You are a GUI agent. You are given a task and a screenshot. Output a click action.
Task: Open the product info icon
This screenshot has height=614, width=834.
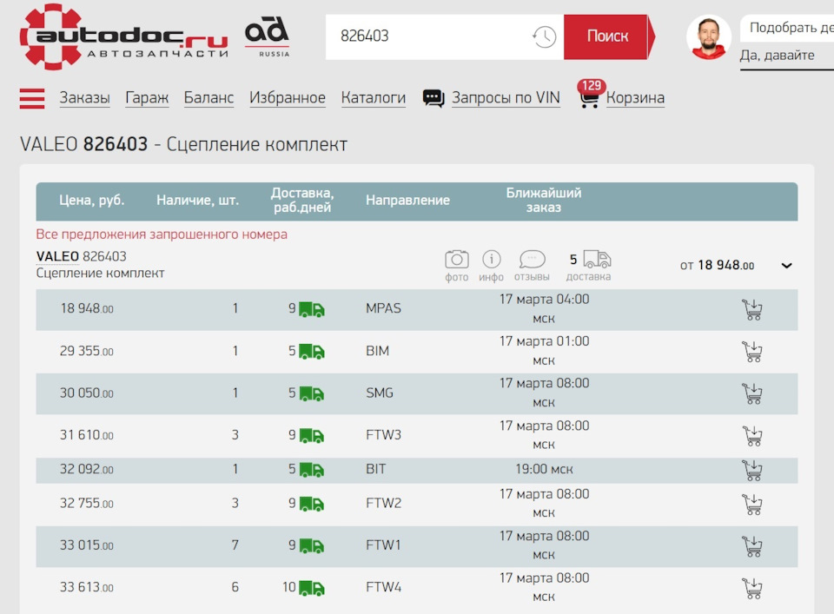point(491,260)
